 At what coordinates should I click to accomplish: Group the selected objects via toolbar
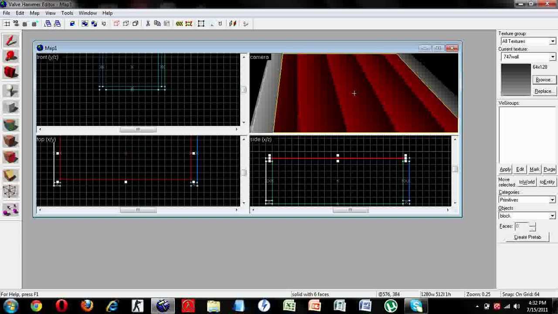click(x=85, y=24)
